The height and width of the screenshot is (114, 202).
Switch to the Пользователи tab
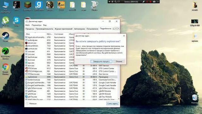pos(92,29)
